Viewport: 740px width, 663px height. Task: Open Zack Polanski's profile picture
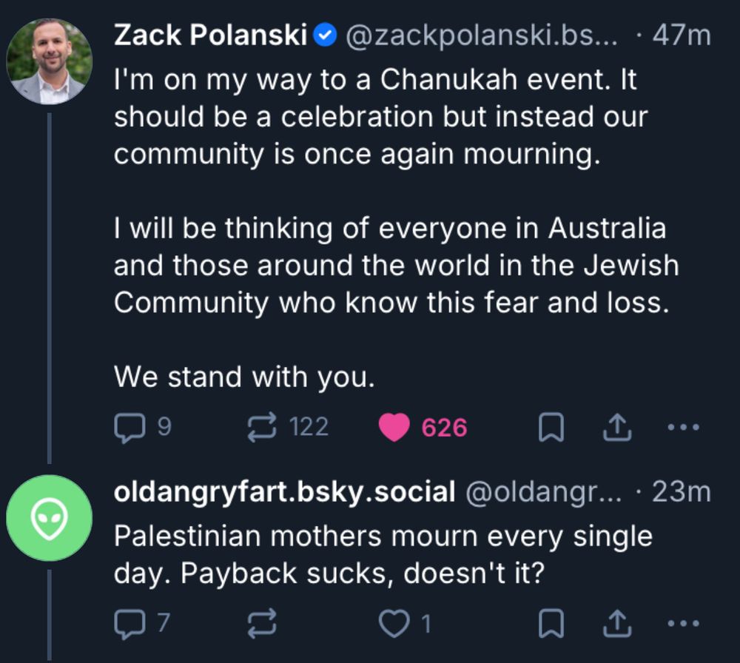(49, 61)
